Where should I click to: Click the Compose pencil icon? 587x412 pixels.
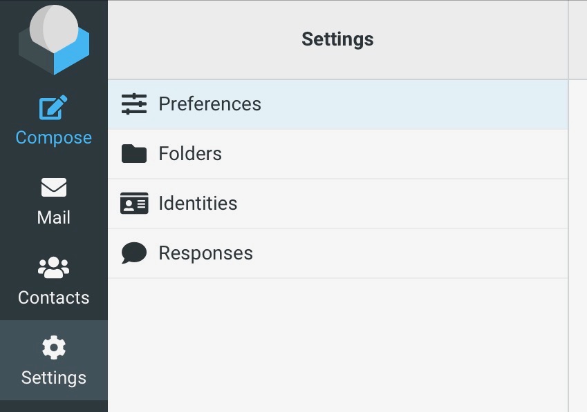pyautogui.click(x=53, y=108)
